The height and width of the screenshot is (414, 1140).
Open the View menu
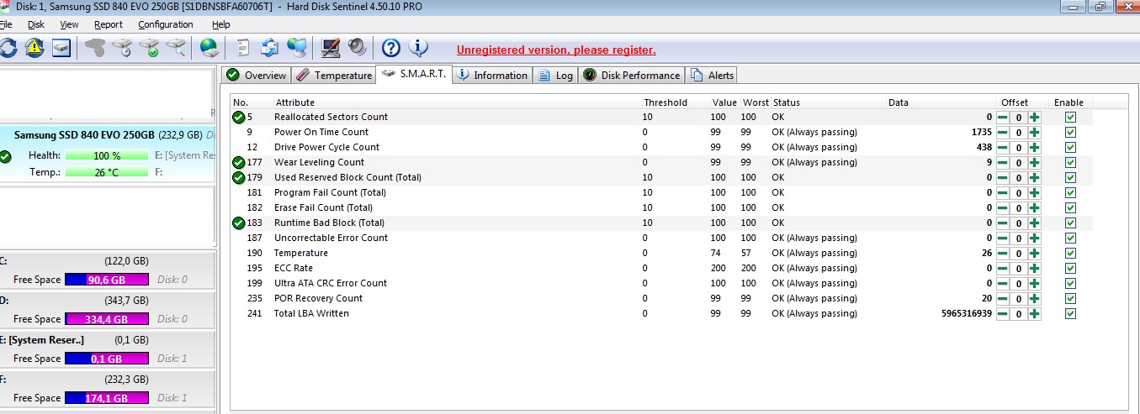69,24
